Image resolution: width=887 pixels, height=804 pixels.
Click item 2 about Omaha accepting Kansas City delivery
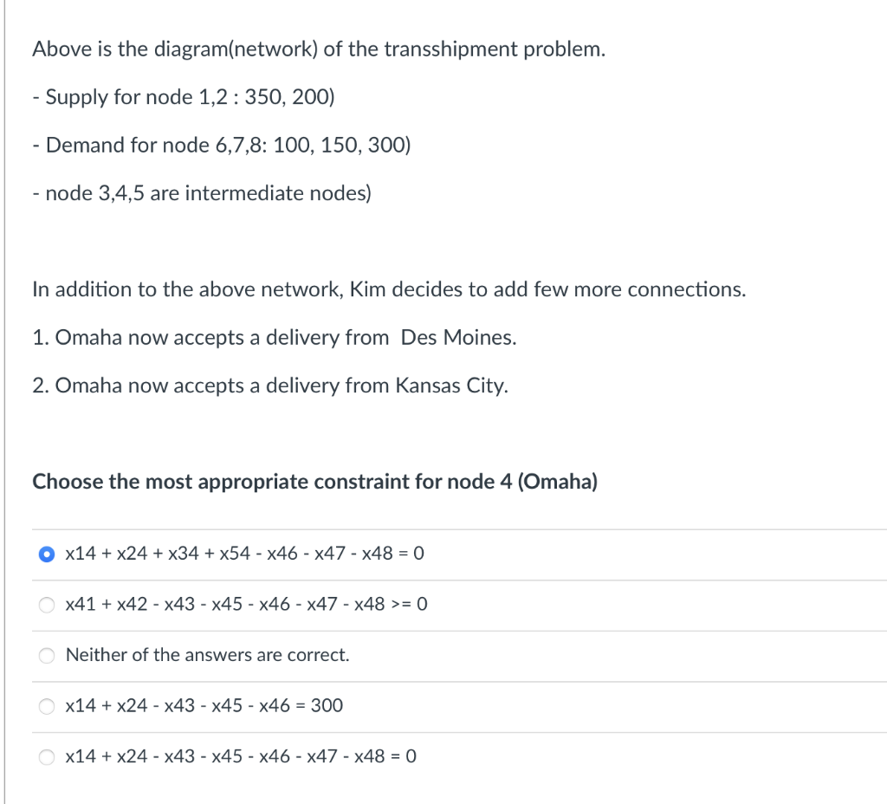click(x=270, y=386)
